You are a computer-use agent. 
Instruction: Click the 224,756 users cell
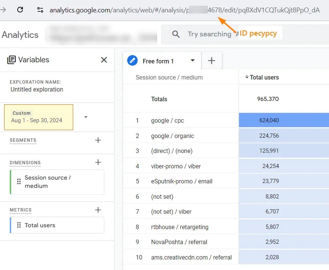284,135
